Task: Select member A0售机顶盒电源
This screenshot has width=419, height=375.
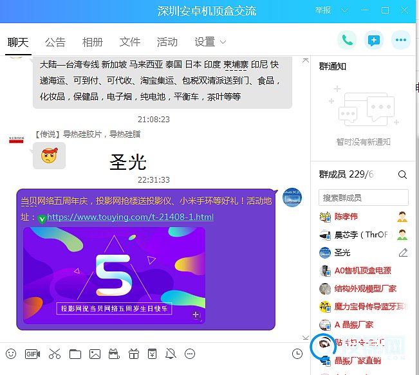Action: point(364,271)
